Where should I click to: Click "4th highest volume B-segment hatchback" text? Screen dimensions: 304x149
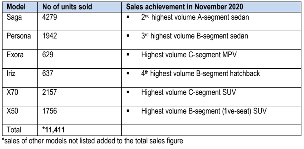tap(200, 74)
